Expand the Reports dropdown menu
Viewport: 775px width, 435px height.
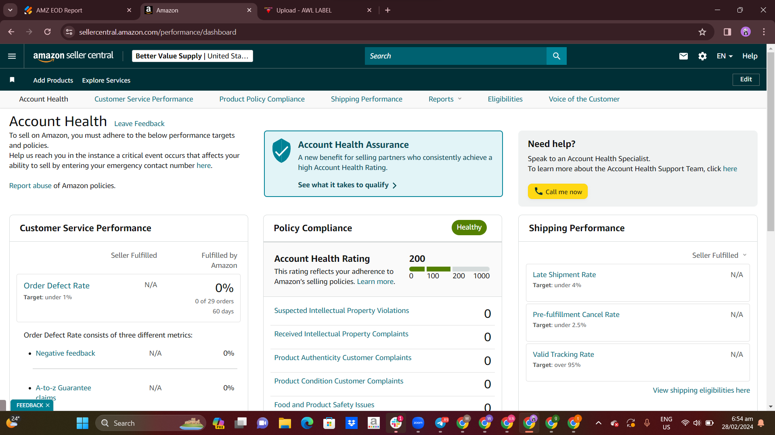click(x=445, y=99)
